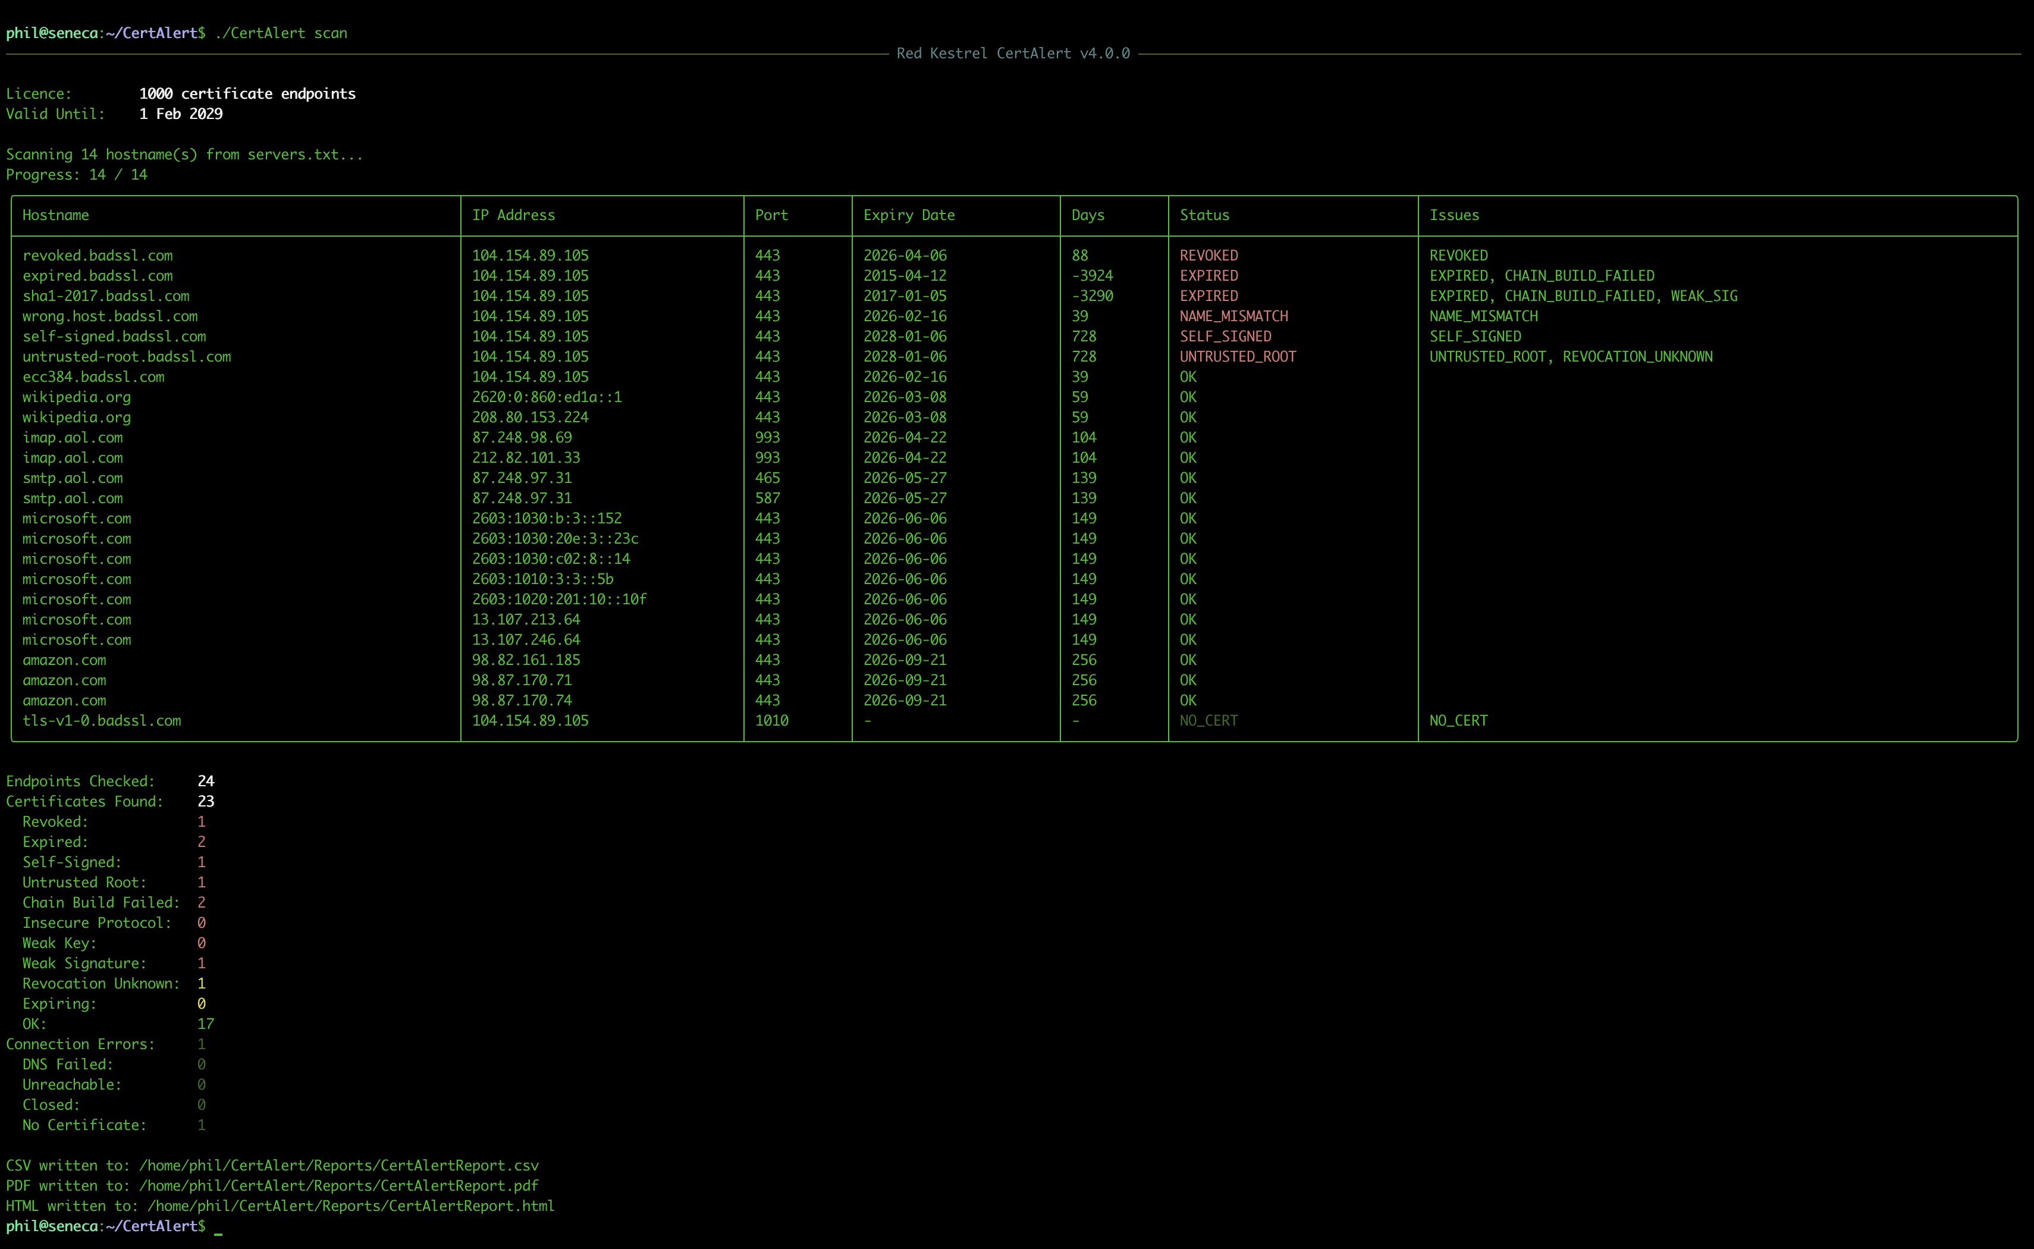2034x1249 pixels.
Task: Click IP address "98.87.170.74"
Action: coord(522,701)
